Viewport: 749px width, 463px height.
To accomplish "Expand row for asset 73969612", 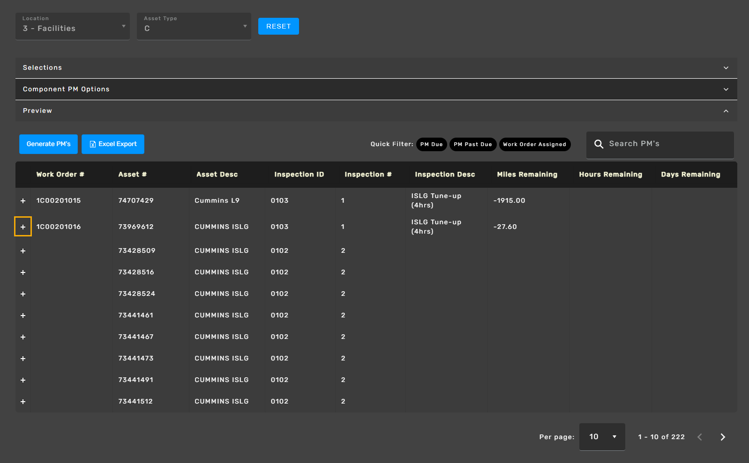I will (23, 227).
